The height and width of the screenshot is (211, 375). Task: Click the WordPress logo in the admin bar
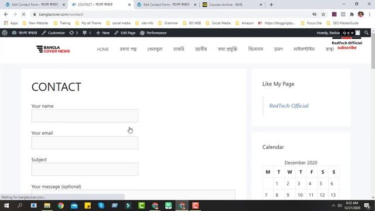(5, 33)
